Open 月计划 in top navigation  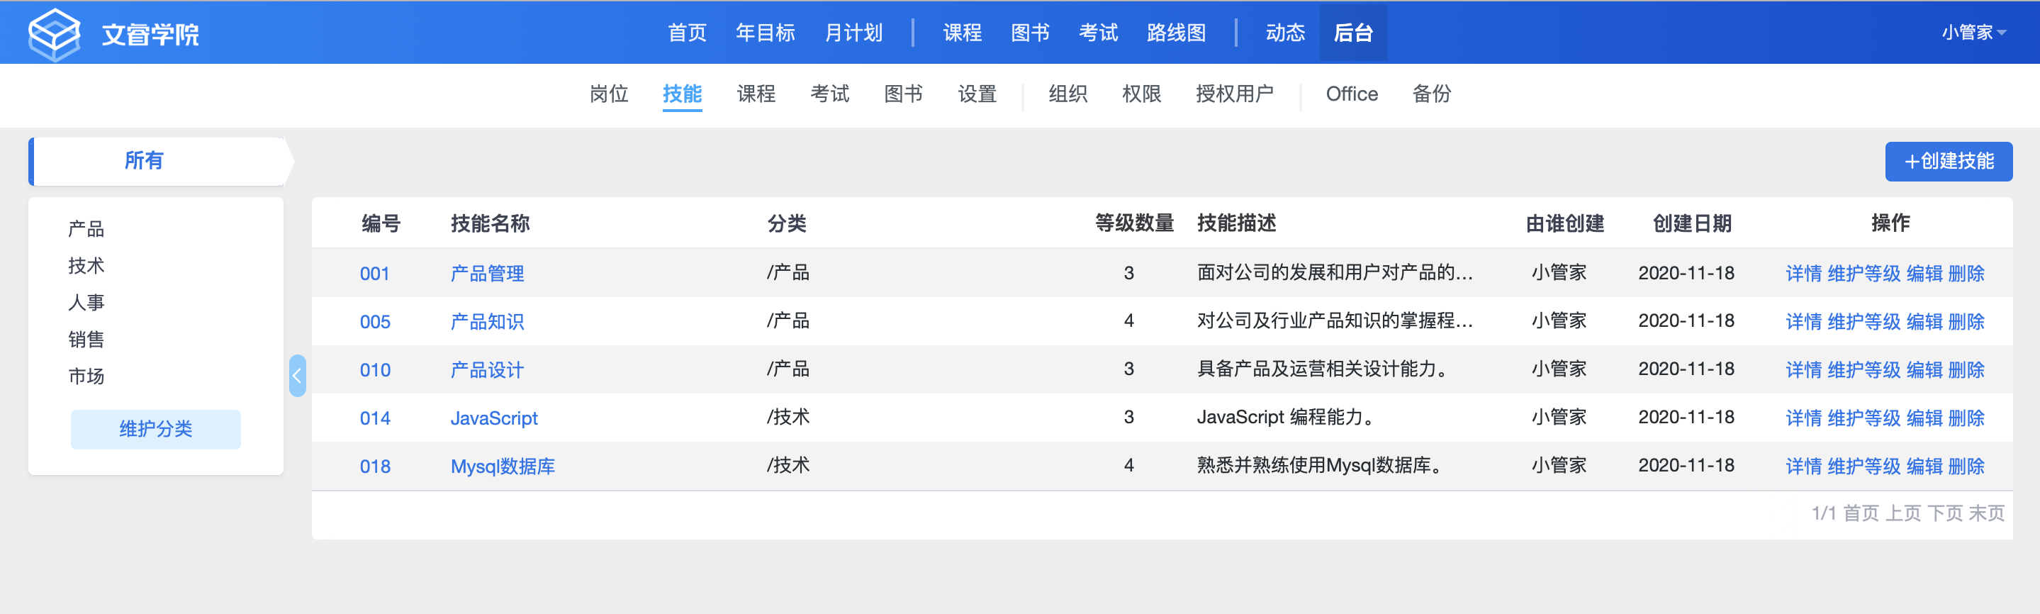(x=853, y=33)
